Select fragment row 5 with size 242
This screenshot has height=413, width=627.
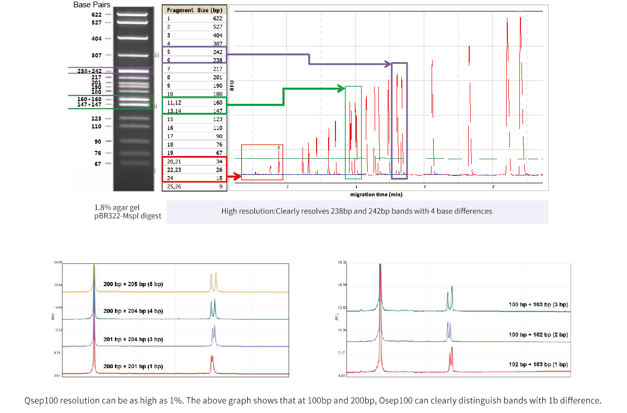pos(194,52)
